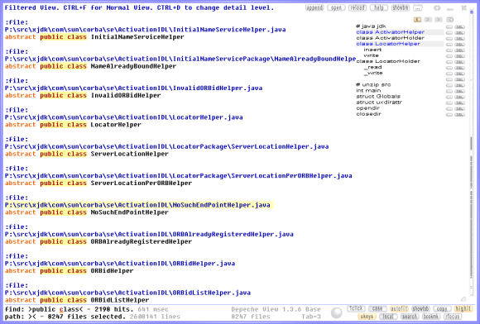This screenshot has width=480, height=324.
Task: Toggle the case sensitivity option
Action: (377, 309)
